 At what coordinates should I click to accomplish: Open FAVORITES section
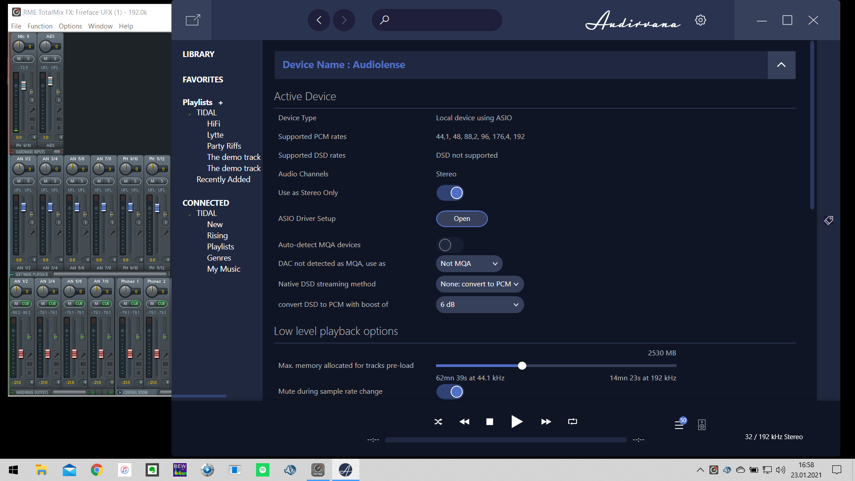203,79
